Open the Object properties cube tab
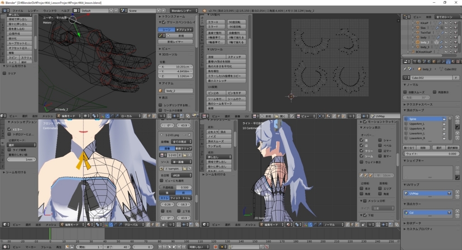 [x=434, y=61]
